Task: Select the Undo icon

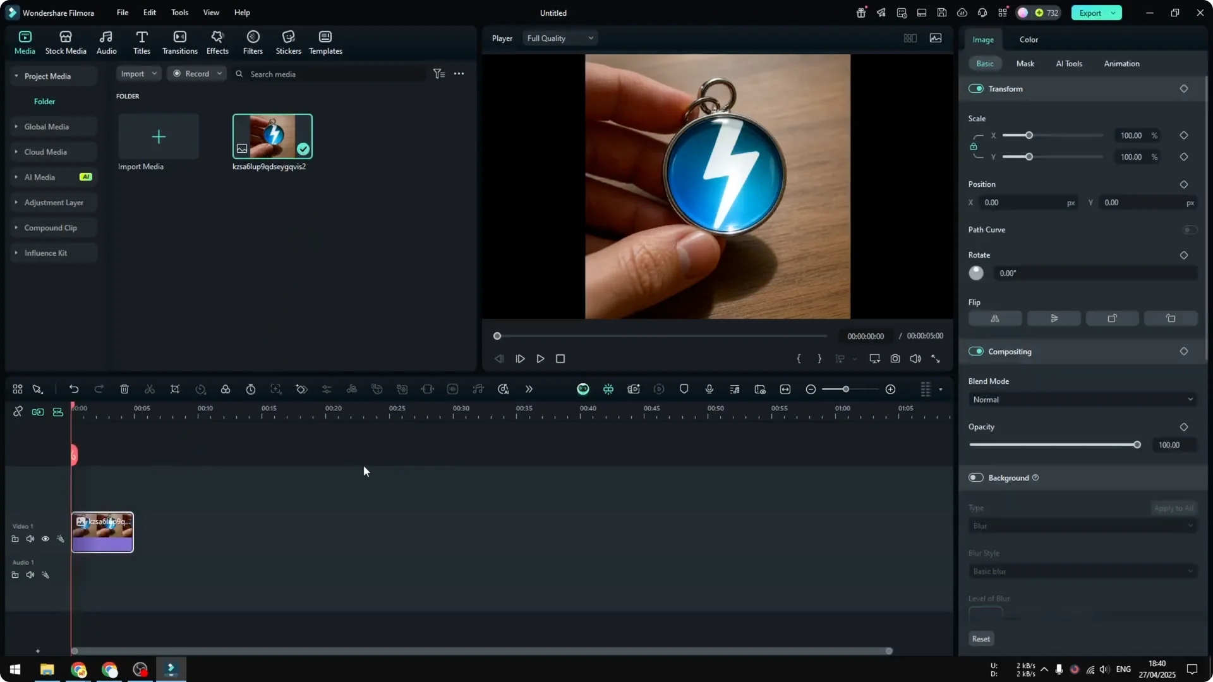Action: click(x=74, y=389)
